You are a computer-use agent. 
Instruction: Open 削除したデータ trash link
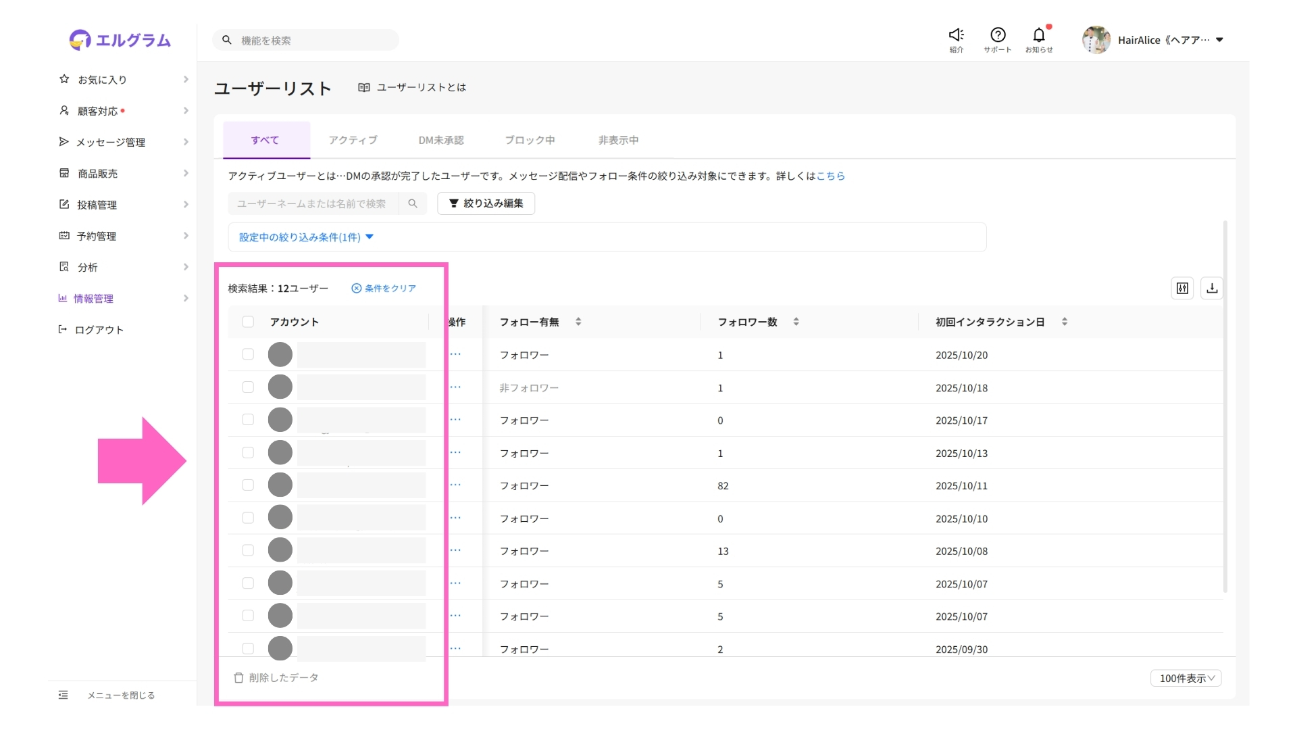(x=276, y=677)
